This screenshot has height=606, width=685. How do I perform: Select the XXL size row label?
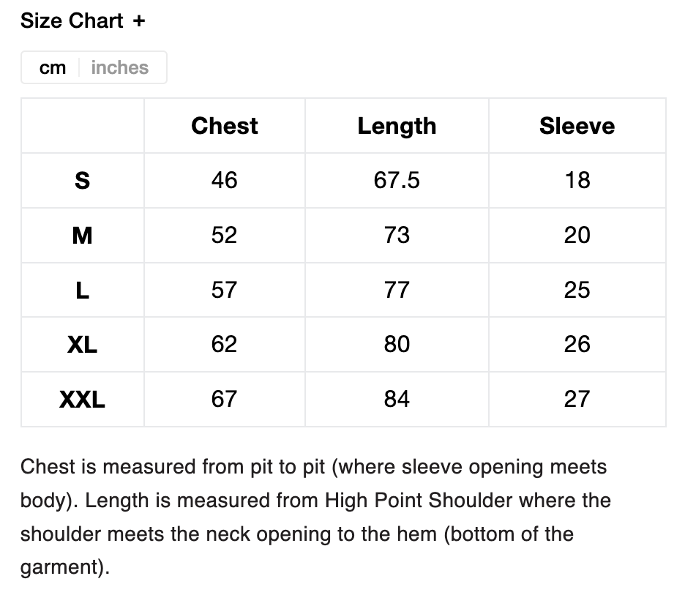pyautogui.click(x=83, y=400)
